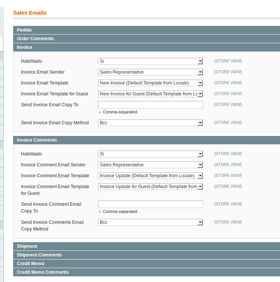Open Invoice Comment Email Sender dropdown

[x=150, y=165]
